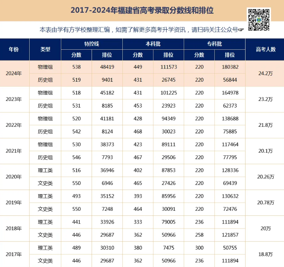Click the 24.2万 exam headcount cell
Image resolution: width=284 pixels, height=267 pixels.
266,74
